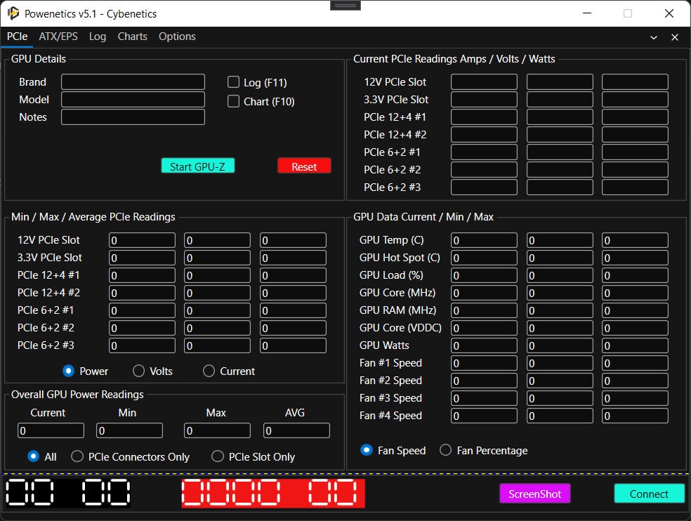Click first Fan #1 Speed value field

[484, 363]
